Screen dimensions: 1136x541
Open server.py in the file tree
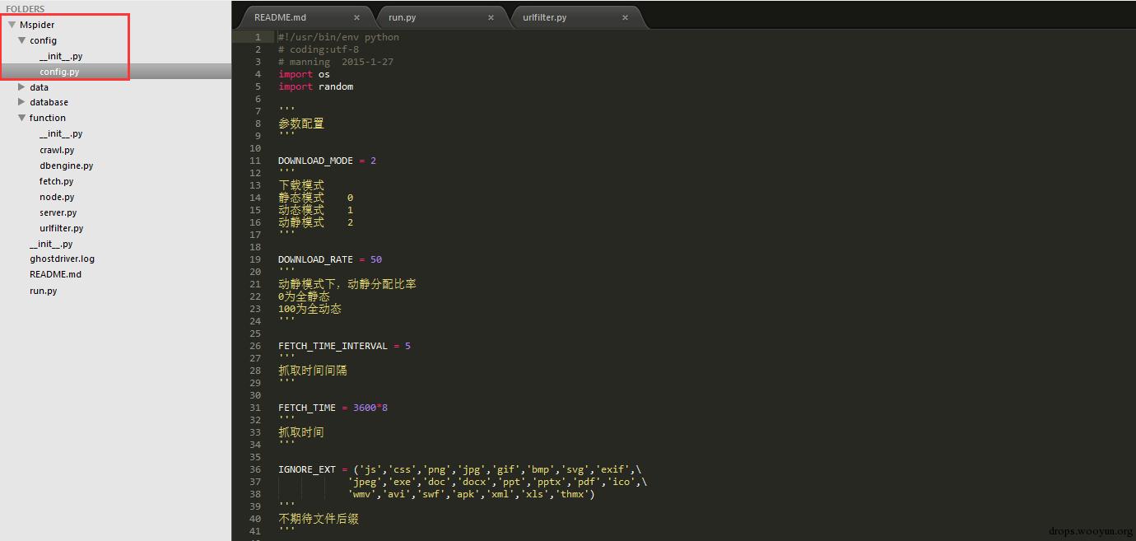click(x=58, y=212)
